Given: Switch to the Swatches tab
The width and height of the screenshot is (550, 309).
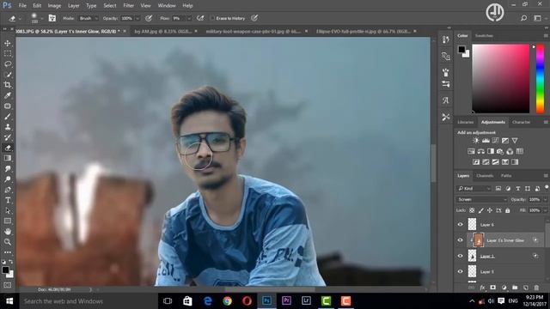Looking at the screenshot, I should (x=484, y=36).
